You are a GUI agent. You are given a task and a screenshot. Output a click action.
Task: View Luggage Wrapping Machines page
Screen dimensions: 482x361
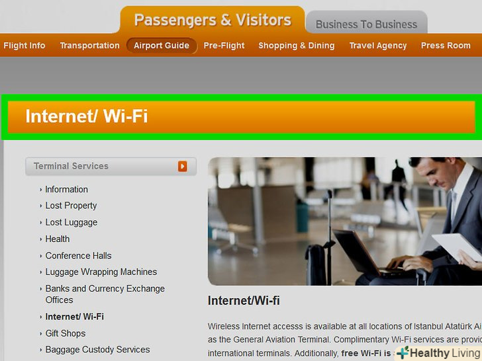point(101,272)
